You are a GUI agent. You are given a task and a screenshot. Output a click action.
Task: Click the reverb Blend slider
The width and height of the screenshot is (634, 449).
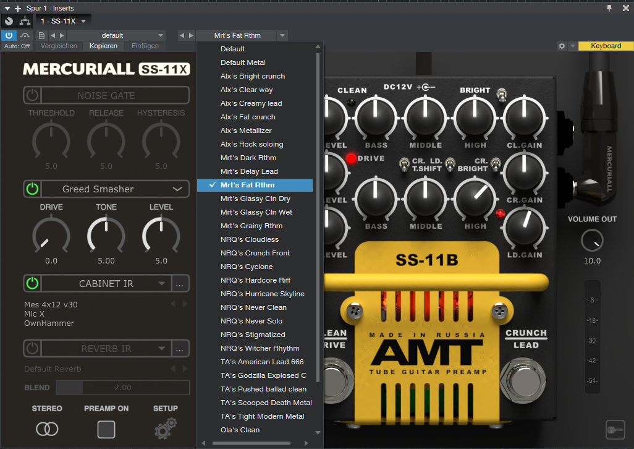coord(122,388)
